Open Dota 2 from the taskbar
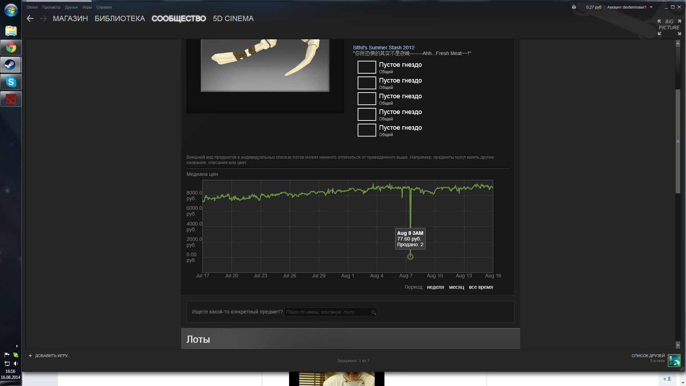 [11, 99]
